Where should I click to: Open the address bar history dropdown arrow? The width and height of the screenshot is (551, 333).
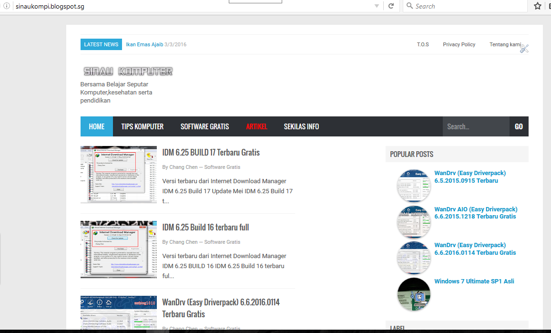pos(377,6)
